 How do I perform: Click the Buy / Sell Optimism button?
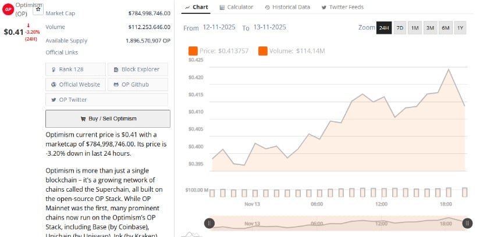[108, 119]
